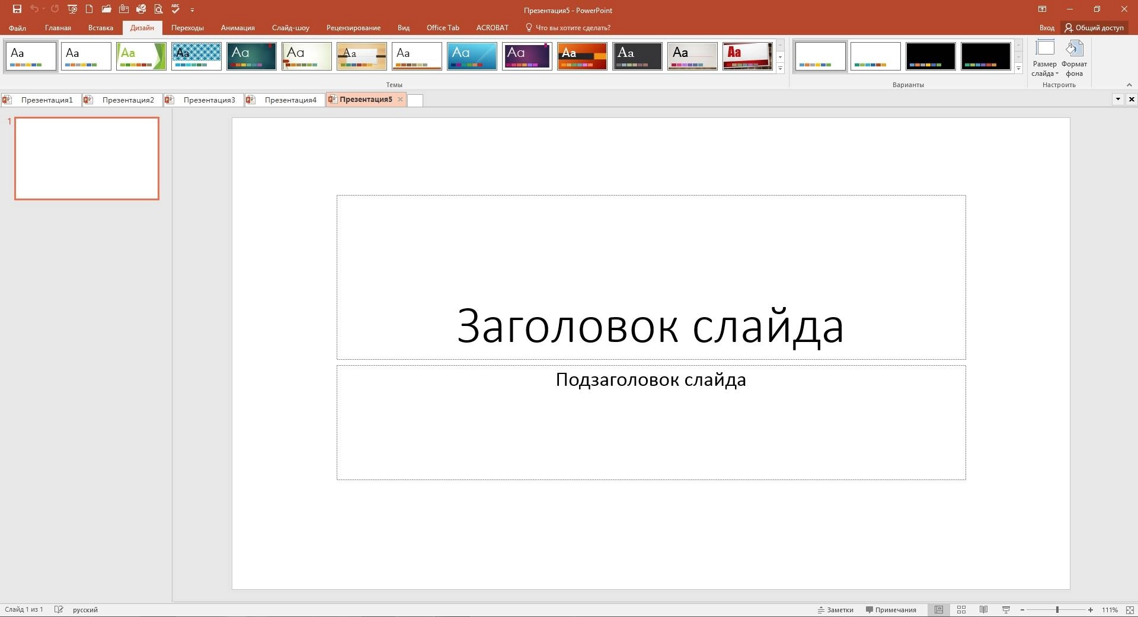Toggle the Примечания comments pane
Screen dimensions: 1138x617
891,609
